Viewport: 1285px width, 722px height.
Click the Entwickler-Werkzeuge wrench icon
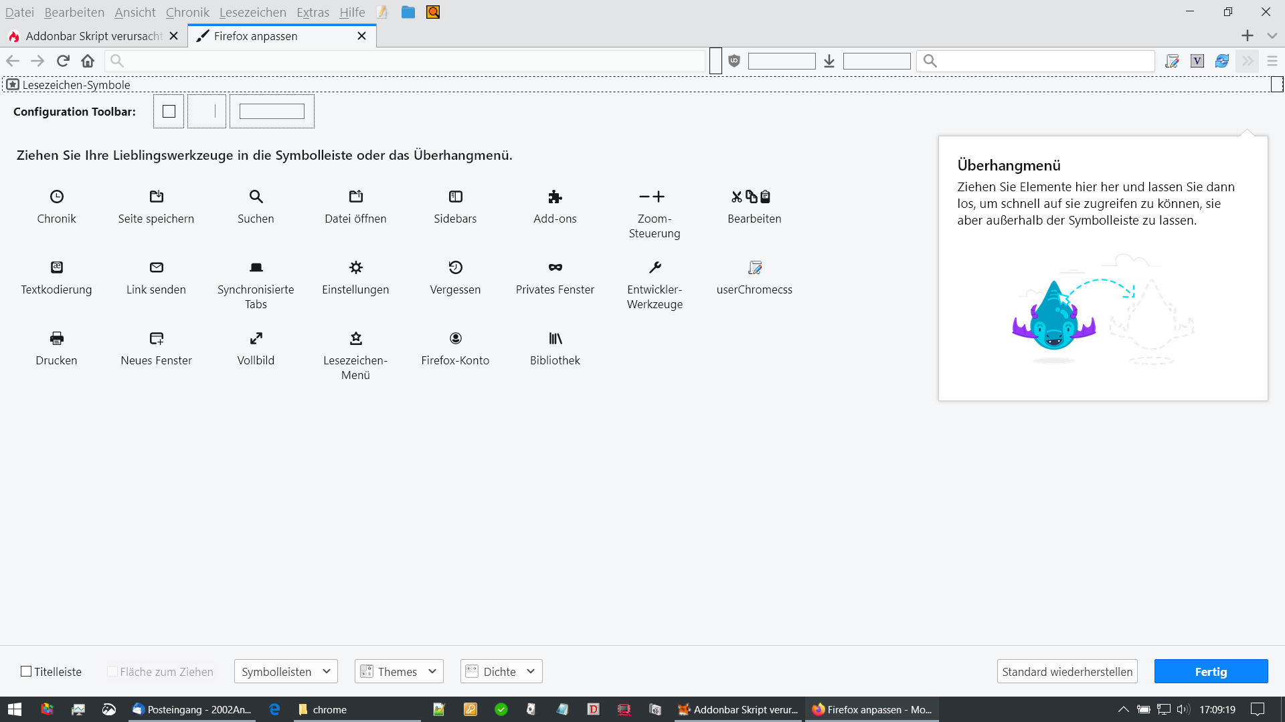tap(655, 267)
